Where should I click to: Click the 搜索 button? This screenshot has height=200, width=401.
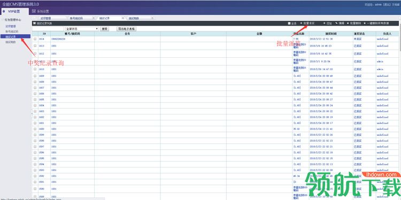tap(104, 29)
